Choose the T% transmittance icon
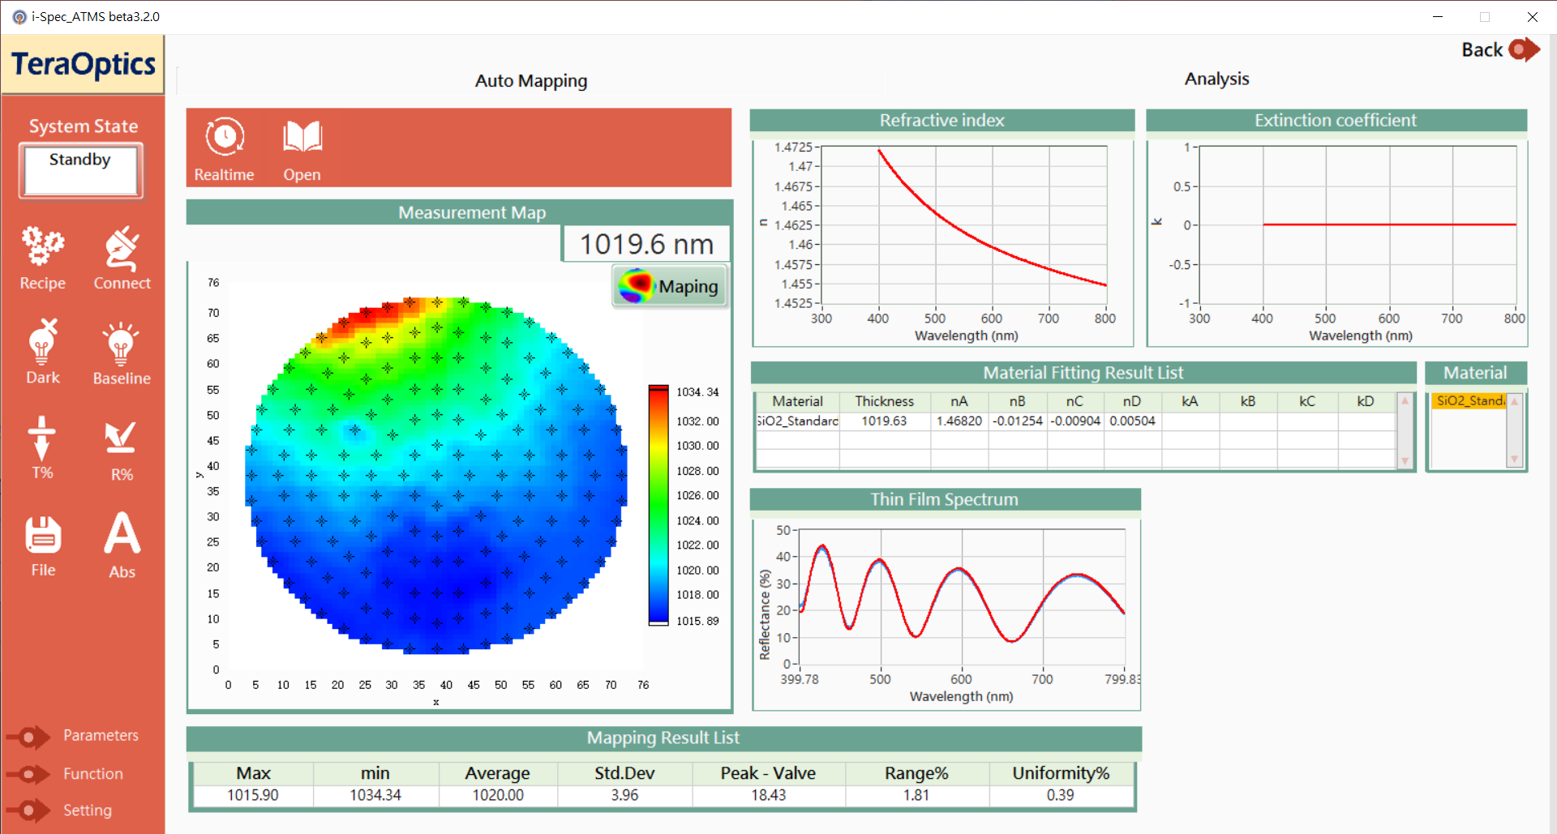Screen dimensions: 1557x834 [42, 438]
